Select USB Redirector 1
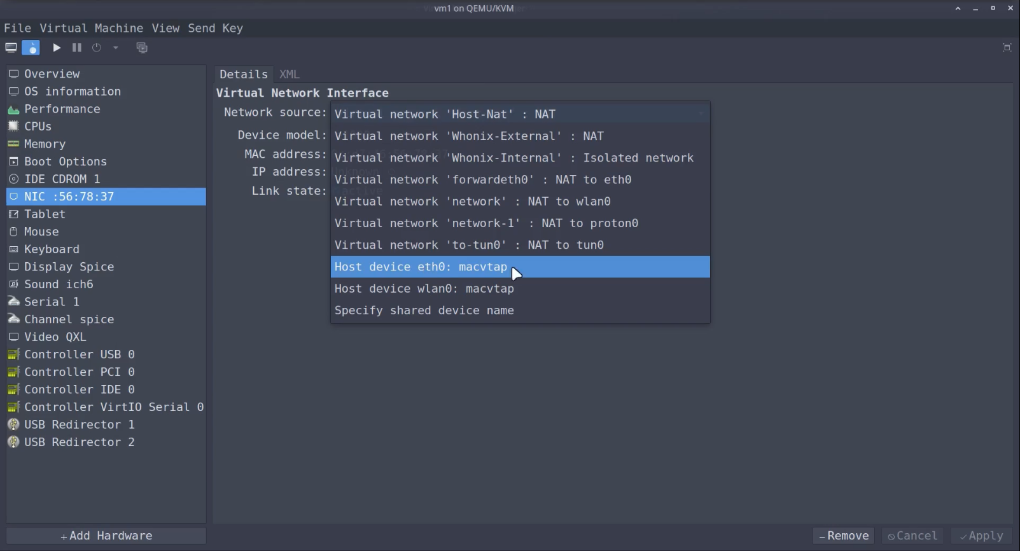The width and height of the screenshot is (1020, 551). [x=106, y=424]
